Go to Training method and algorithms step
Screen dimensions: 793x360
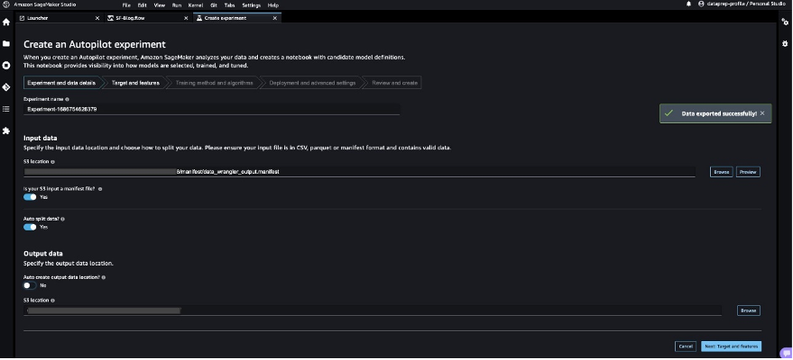click(214, 83)
